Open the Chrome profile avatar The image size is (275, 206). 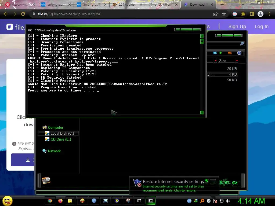coord(260,14)
